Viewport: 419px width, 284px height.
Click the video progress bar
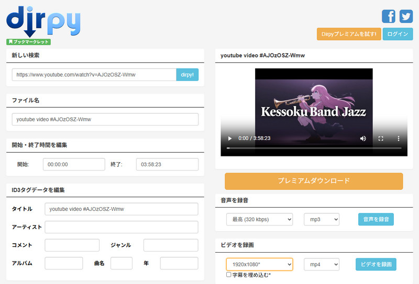tap(314, 148)
